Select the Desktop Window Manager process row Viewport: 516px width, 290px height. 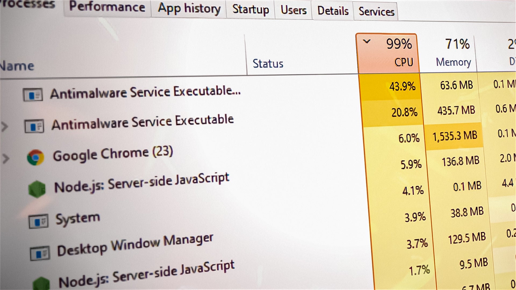[135, 245]
